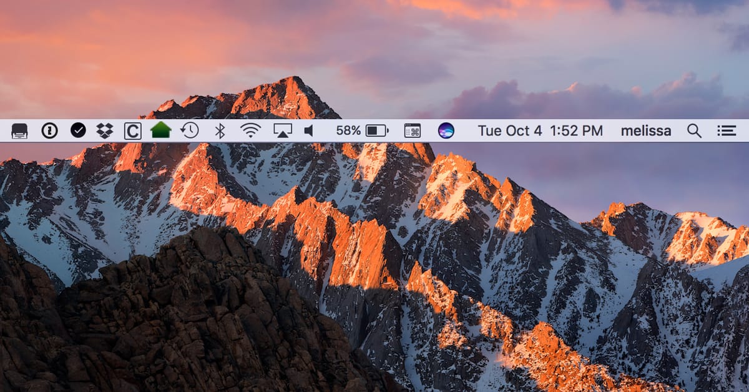This screenshot has width=749, height=392.
Task: Click the boxed letter C icon
Action: [x=132, y=130]
